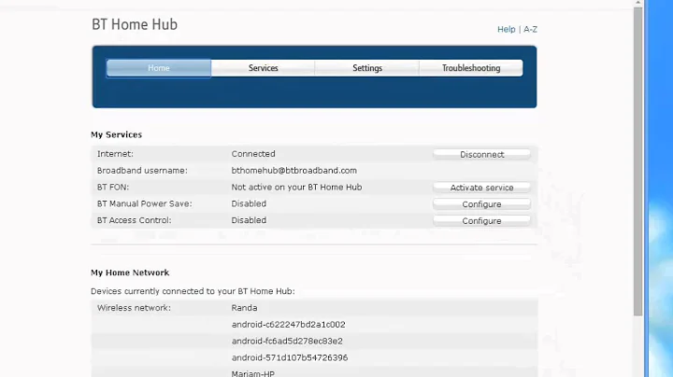Select device android-fc6ad5d278ec83e2
673x377 pixels.
[x=287, y=341]
